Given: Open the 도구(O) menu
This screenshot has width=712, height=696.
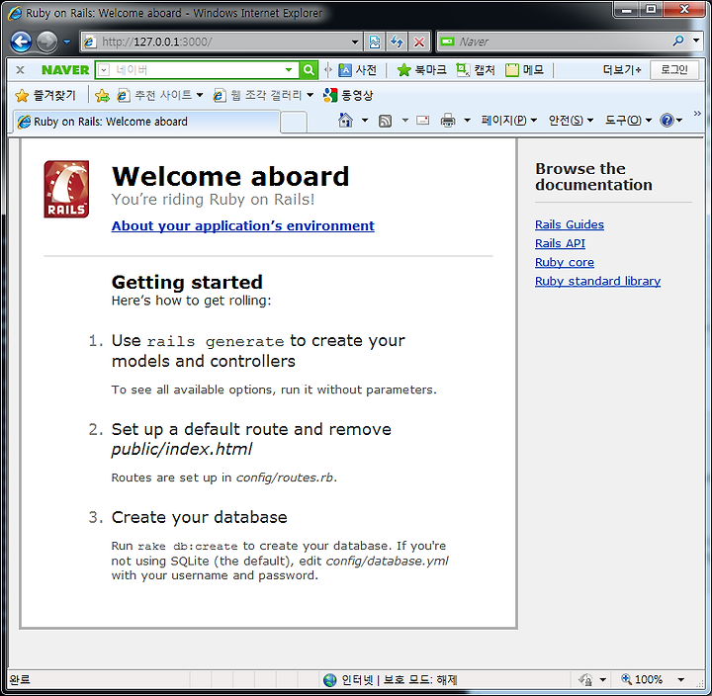Looking at the screenshot, I should click(629, 121).
